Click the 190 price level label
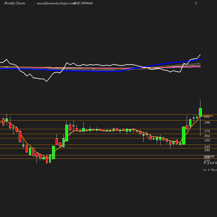This screenshot has height=217, width=217. click(207, 122)
